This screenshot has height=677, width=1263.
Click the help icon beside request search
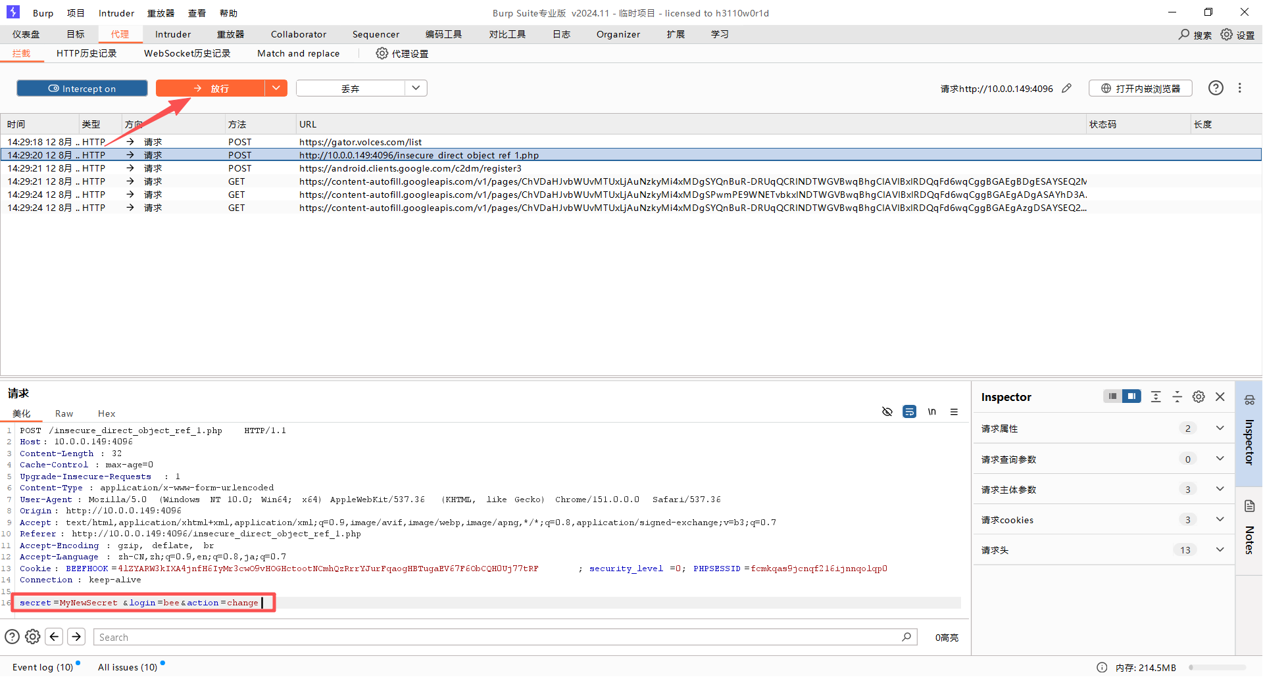coord(12,636)
